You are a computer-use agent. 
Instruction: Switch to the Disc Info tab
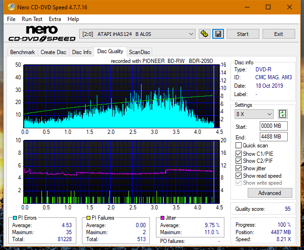point(81,52)
